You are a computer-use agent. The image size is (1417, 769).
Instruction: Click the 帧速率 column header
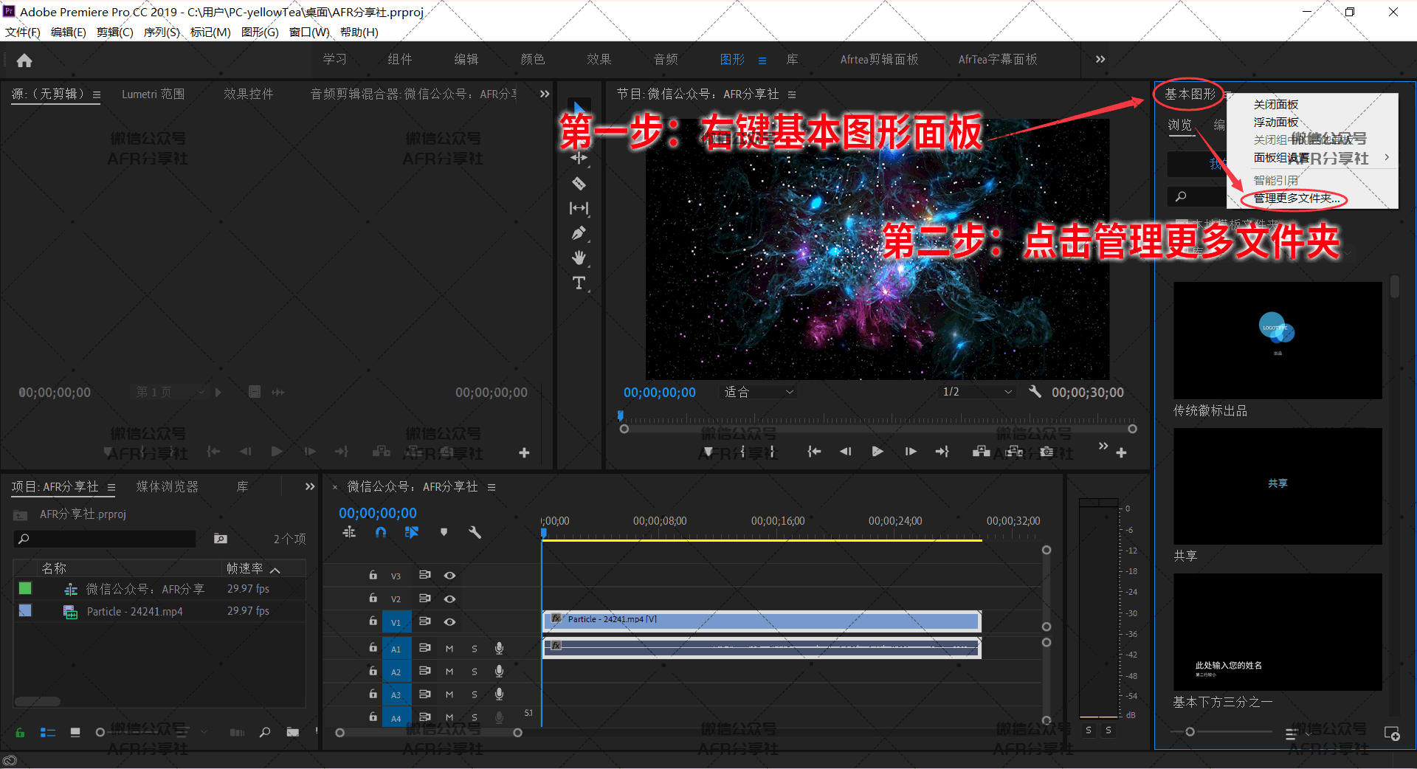point(245,568)
